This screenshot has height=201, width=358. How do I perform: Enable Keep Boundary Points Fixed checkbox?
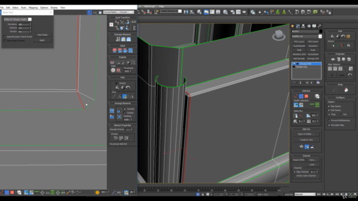coord(5,36)
